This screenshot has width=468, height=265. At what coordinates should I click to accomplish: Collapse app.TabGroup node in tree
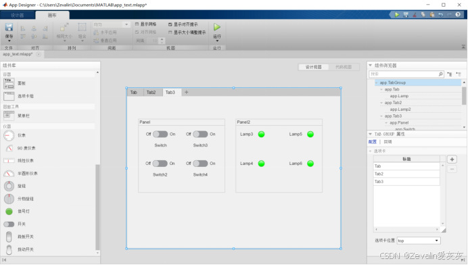[x=377, y=82]
